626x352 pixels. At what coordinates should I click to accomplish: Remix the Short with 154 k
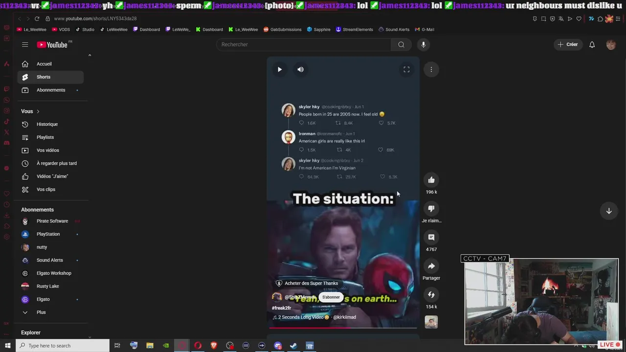431,295
